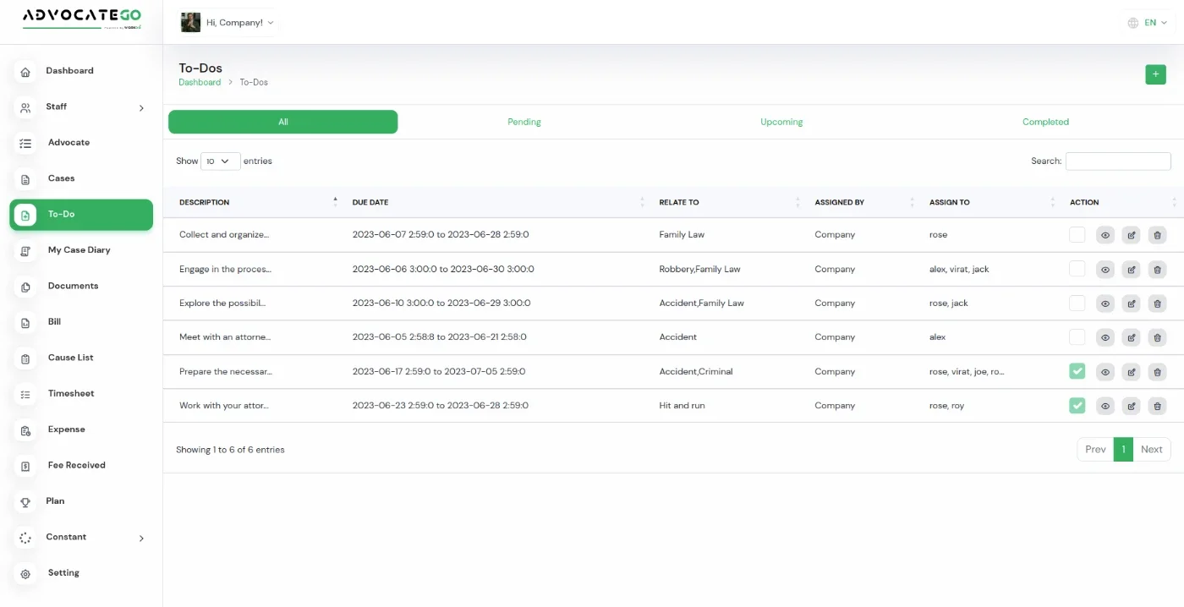Click the user avatar picture

(x=190, y=23)
